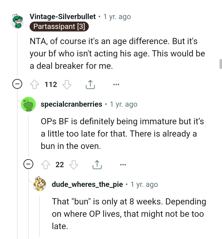Open more options for specialcranberries' comment
The image size is (222, 239).
point(123,165)
